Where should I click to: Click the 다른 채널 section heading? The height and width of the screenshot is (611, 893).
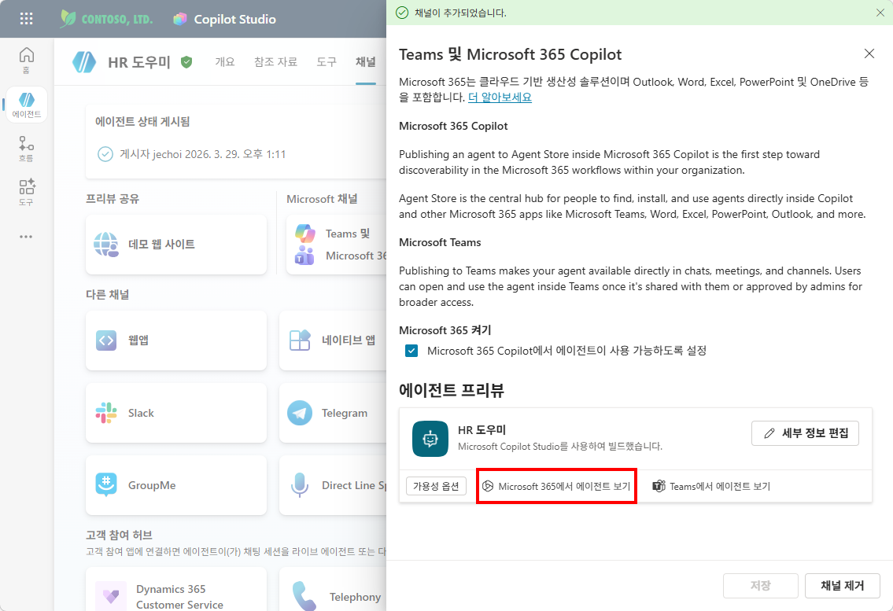(x=107, y=294)
